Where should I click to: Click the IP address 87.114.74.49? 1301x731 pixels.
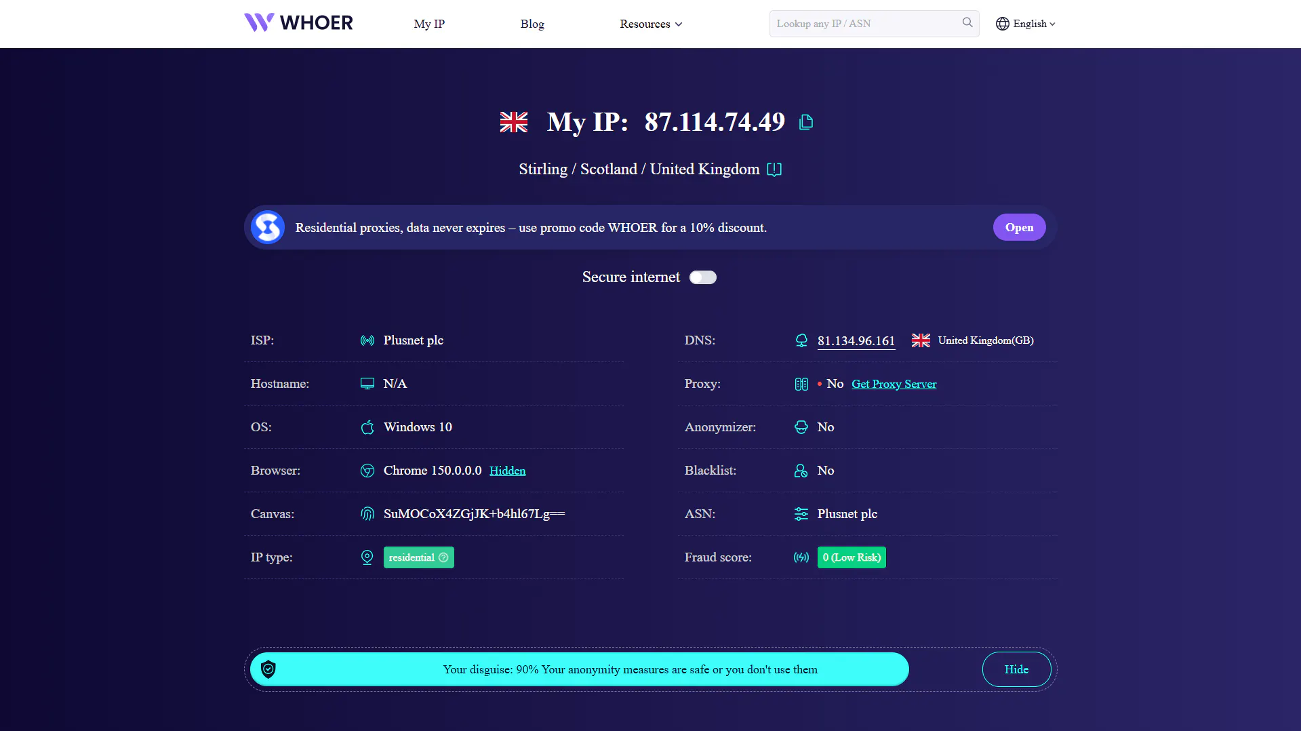[715, 122]
